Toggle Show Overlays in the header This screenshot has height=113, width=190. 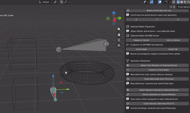[x=160, y=2]
